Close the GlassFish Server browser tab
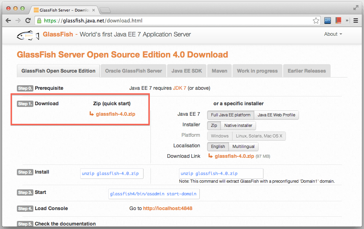 click(94, 10)
